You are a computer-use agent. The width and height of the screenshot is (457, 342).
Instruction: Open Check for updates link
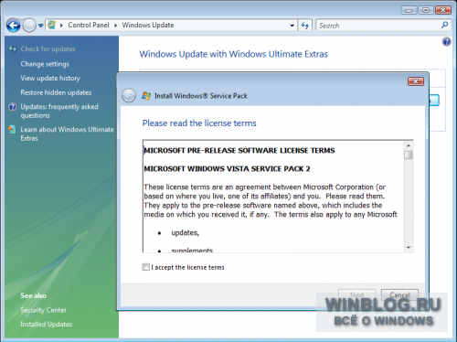coord(48,49)
